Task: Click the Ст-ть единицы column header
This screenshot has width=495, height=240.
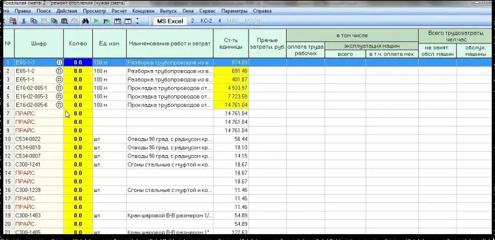Action: coord(231,43)
